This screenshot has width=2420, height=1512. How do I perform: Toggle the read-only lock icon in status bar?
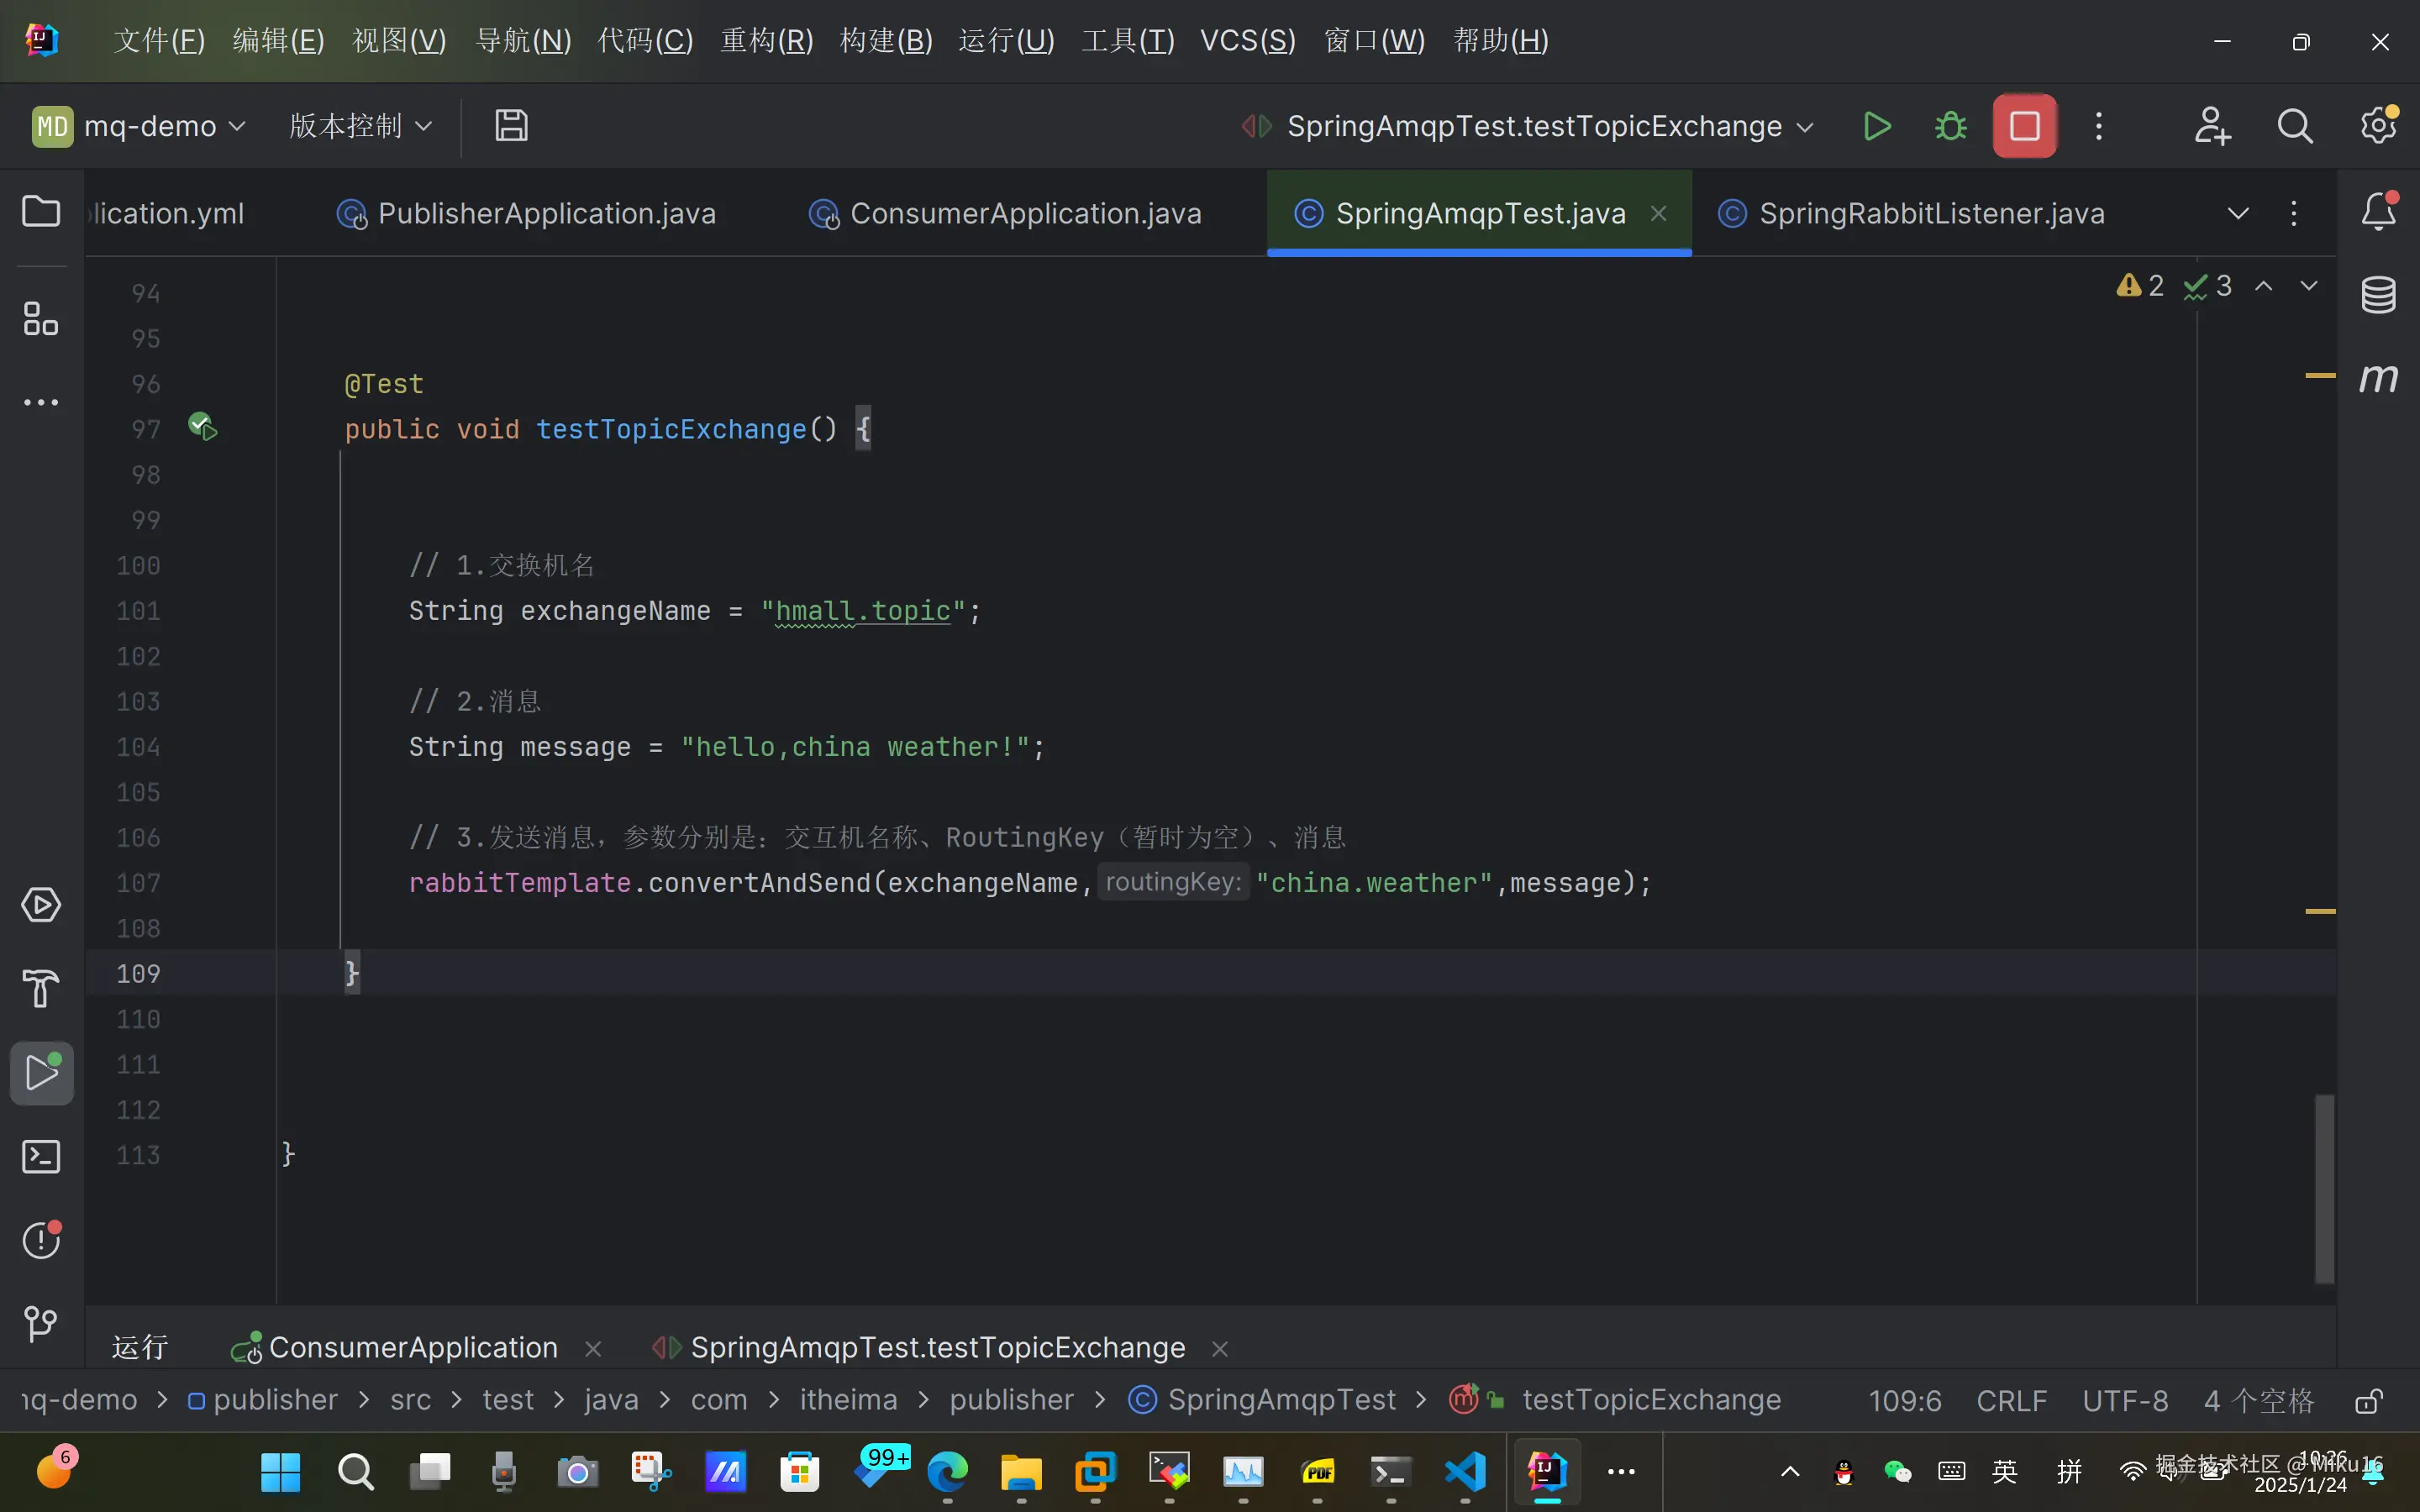(2368, 1400)
